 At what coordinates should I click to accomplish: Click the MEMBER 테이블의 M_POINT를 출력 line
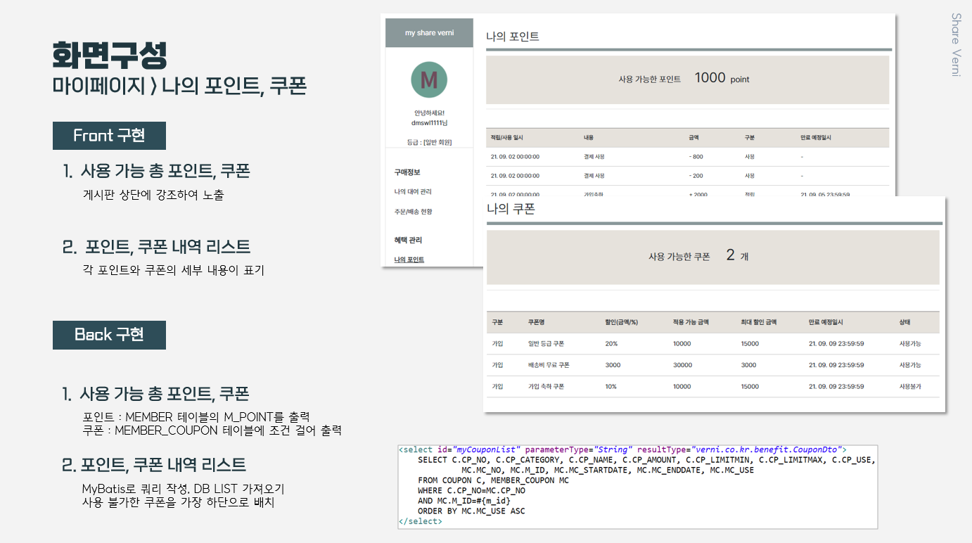pyautogui.click(x=196, y=417)
